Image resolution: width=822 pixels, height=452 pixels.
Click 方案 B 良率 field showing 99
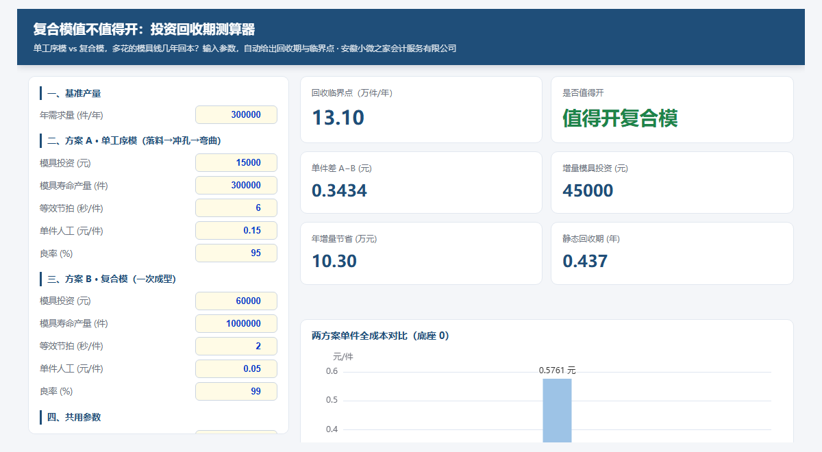click(236, 392)
